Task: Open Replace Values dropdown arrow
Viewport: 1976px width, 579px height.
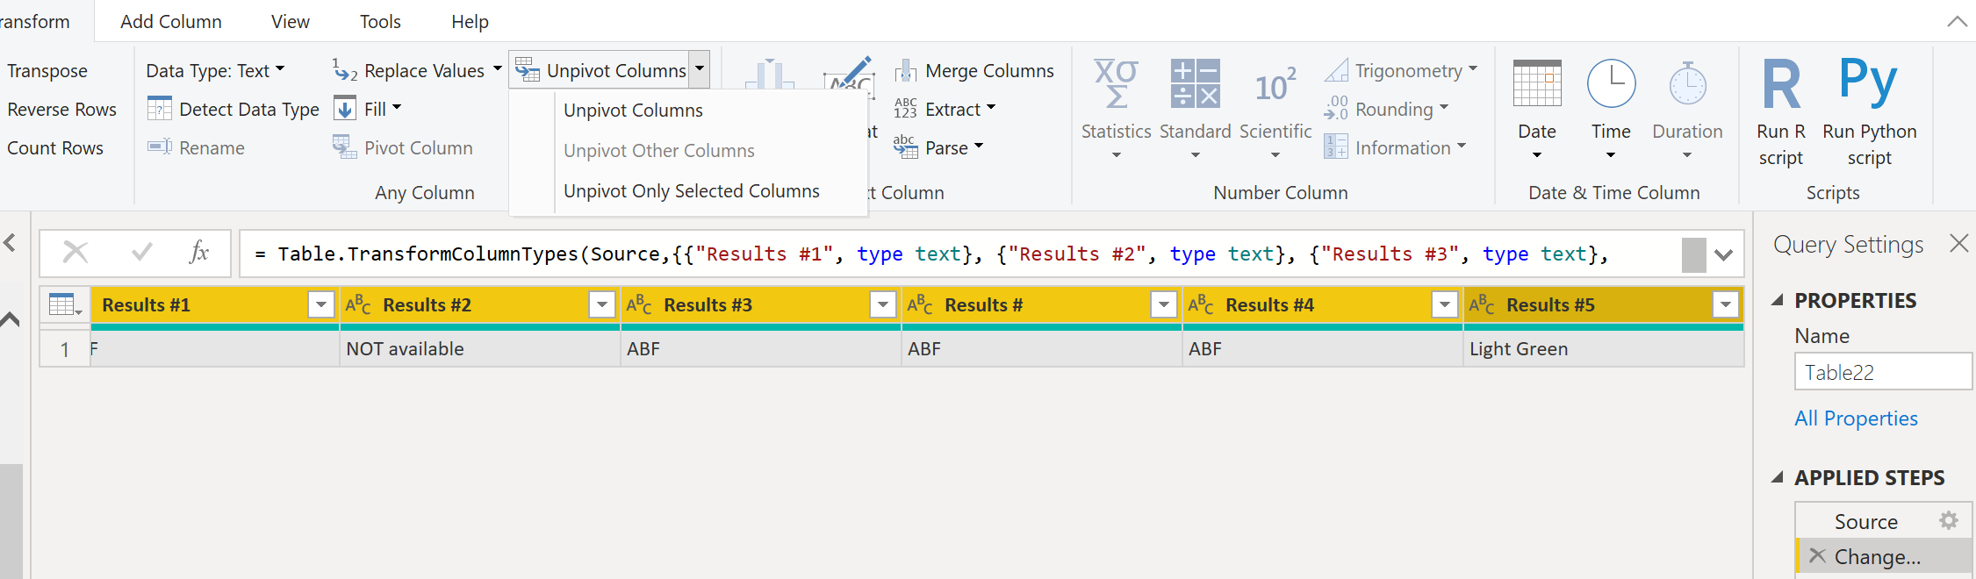Action: (x=497, y=68)
